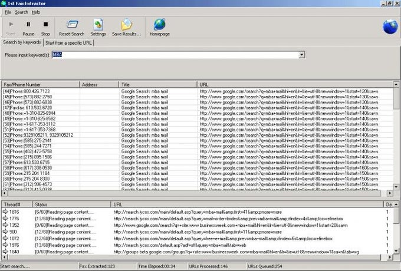The width and height of the screenshot is (401, 271).
Task: Select row [44]Phone:800.426.7123
Action: (x=198, y=91)
